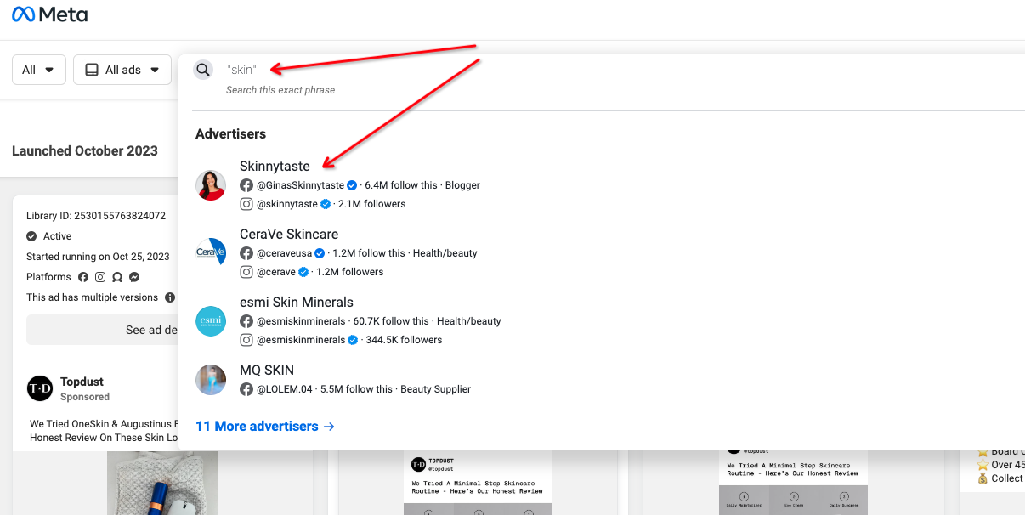The height and width of the screenshot is (515, 1025).
Task: Click the Facebook icon next to Platforms
Action: tap(82, 277)
